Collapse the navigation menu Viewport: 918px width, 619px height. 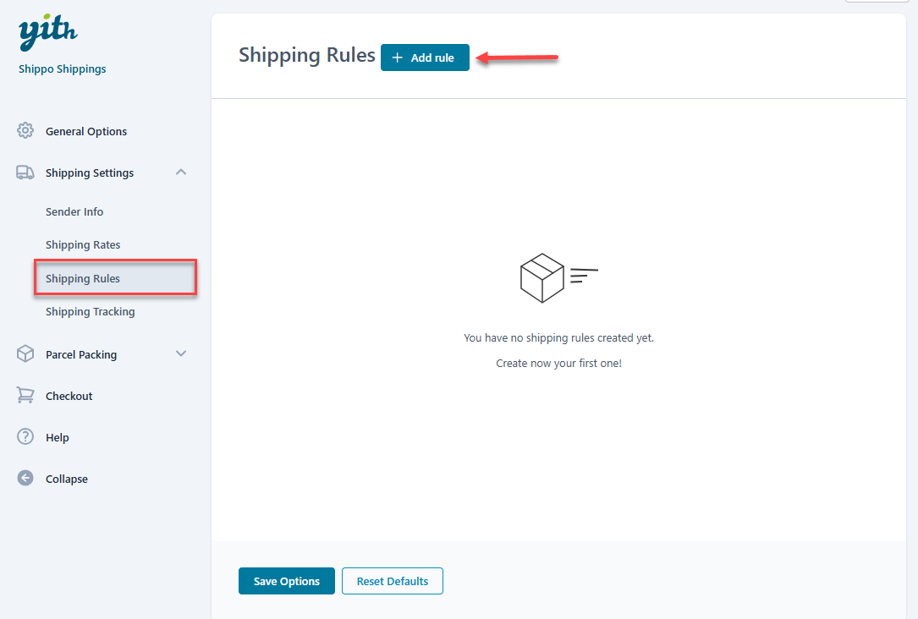(66, 479)
